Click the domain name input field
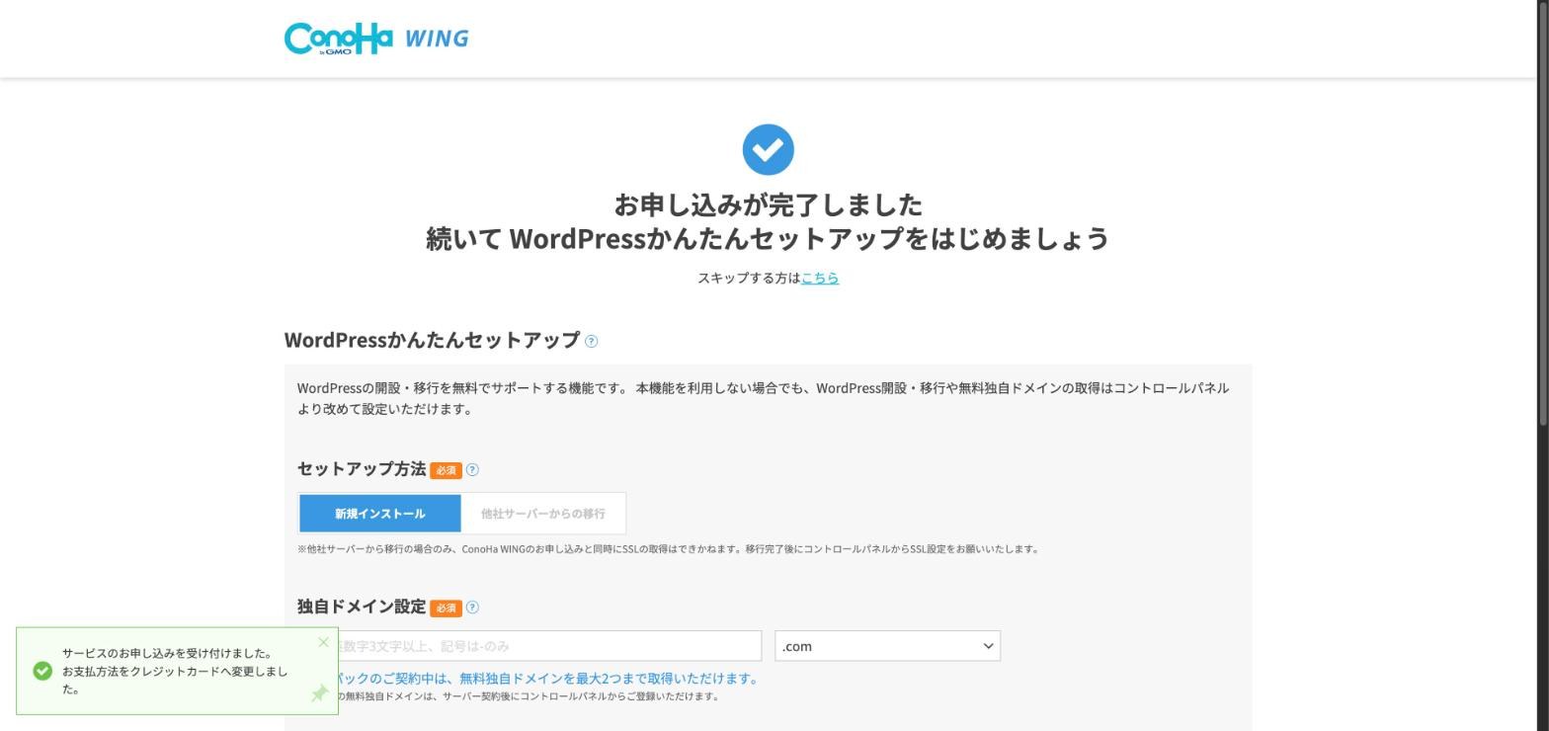This screenshot has height=731, width=1549. click(x=530, y=646)
